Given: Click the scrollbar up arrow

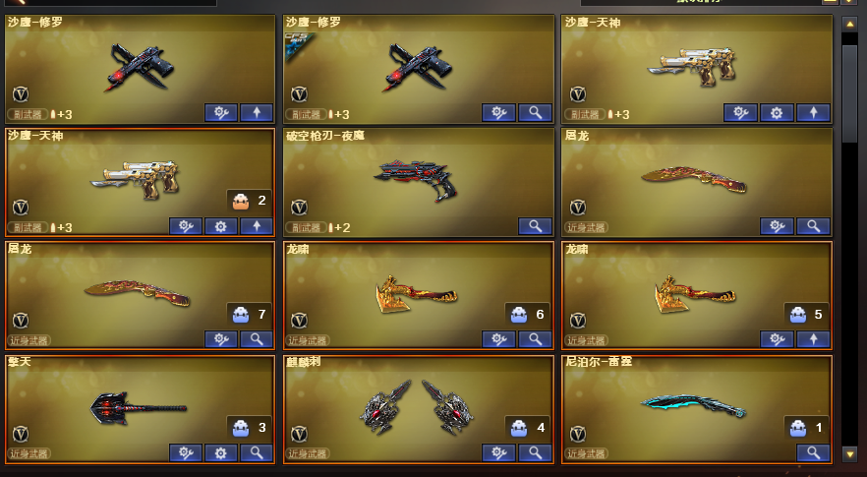Looking at the screenshot, I should [849, 24].
